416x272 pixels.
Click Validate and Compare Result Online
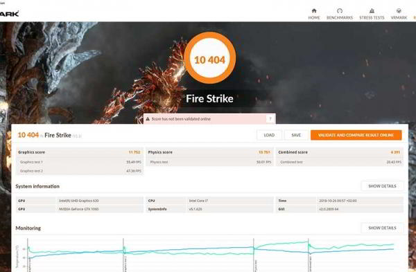pos(356,135)
